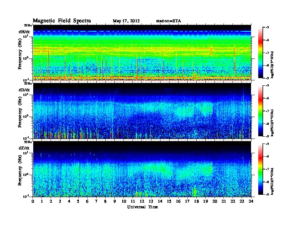Click hour tick label "2" on time axis

click(51, 201)
